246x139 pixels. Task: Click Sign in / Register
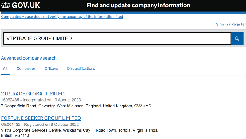231,24
